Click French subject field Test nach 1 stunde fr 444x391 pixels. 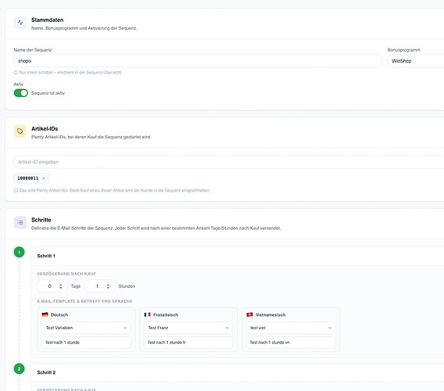pyautogui.click(x=189, y=343)
